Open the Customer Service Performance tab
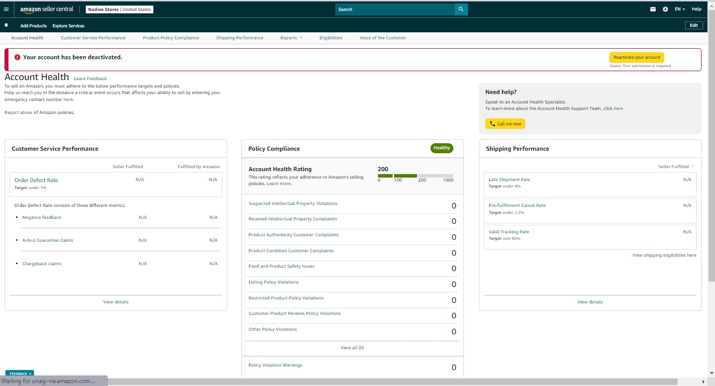 click(x=93, y=38)
